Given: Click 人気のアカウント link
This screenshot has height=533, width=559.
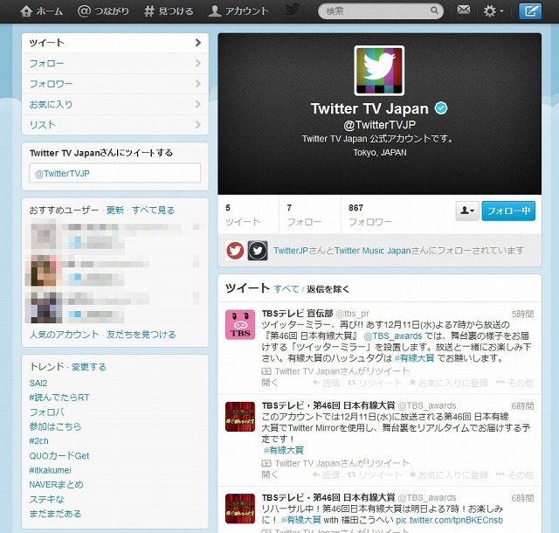Looking at the screenshot, I should pyautogui.click(x=64, y=335).
